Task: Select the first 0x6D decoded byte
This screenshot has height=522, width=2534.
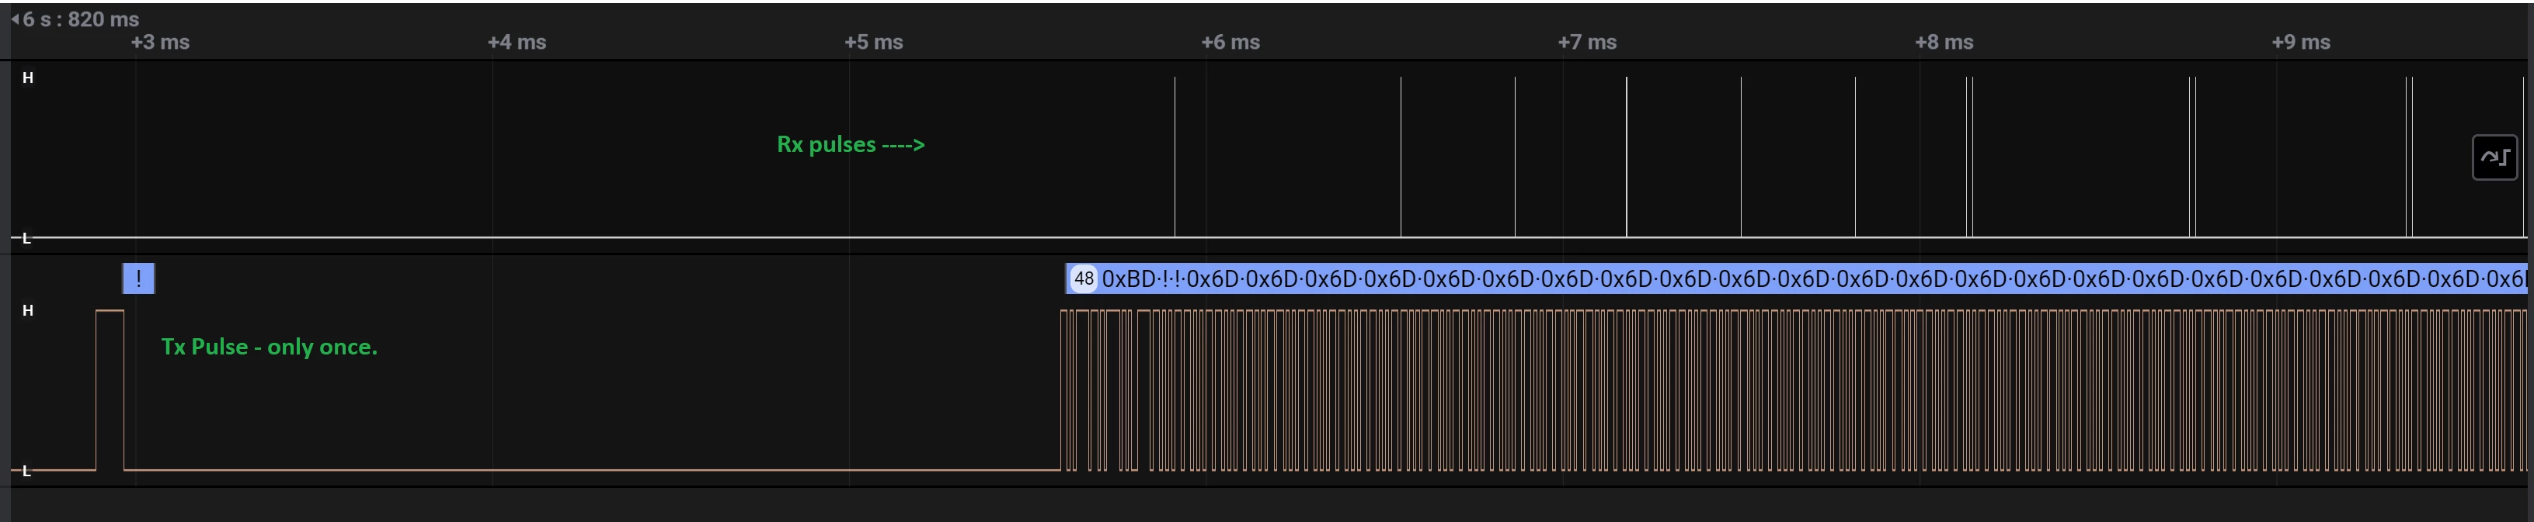Action: pyautogui.click(x=1213, y=279)
